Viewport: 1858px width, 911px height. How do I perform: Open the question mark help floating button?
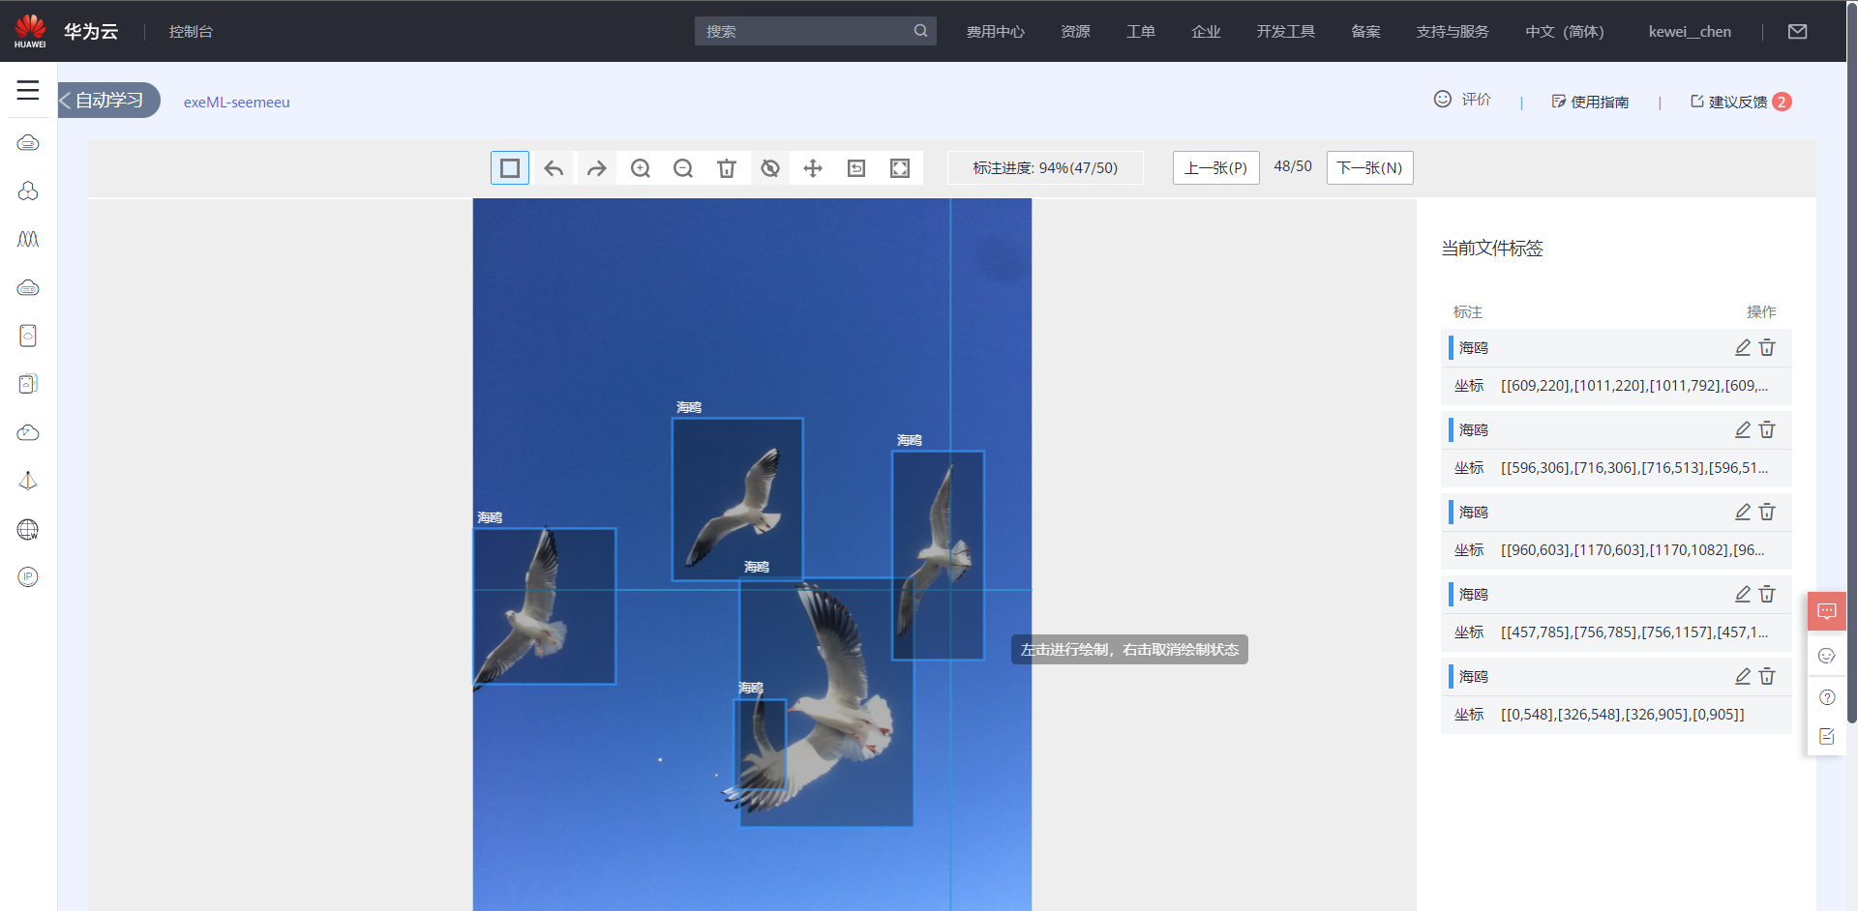click(1827, 697)
